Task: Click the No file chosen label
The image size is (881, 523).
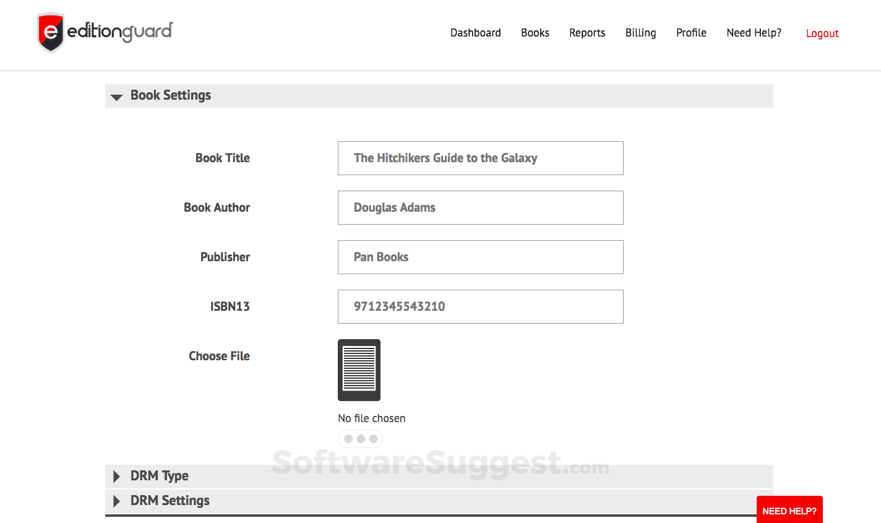Action: tap(371, 418)
